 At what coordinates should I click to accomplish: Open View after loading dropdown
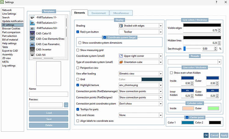pos(140,74)
